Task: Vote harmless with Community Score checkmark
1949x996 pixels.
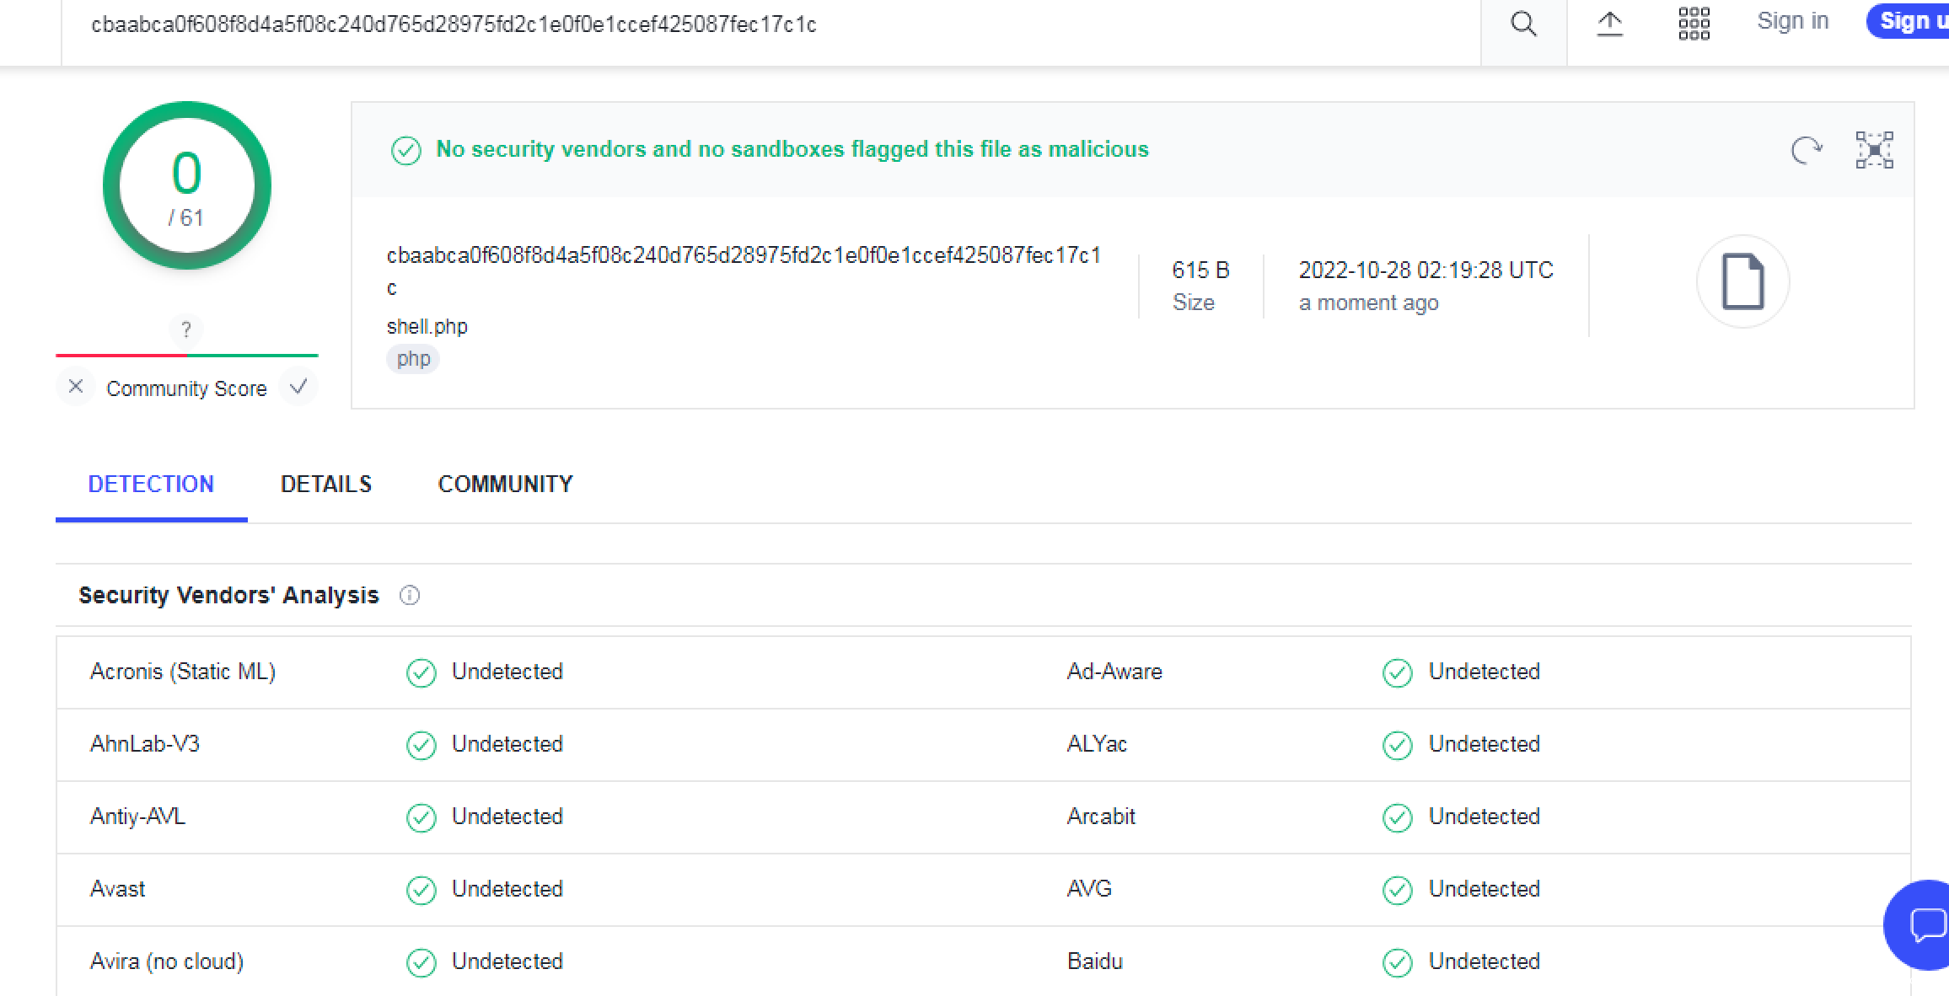Action: pyautogui.click(x=298, y=387)
